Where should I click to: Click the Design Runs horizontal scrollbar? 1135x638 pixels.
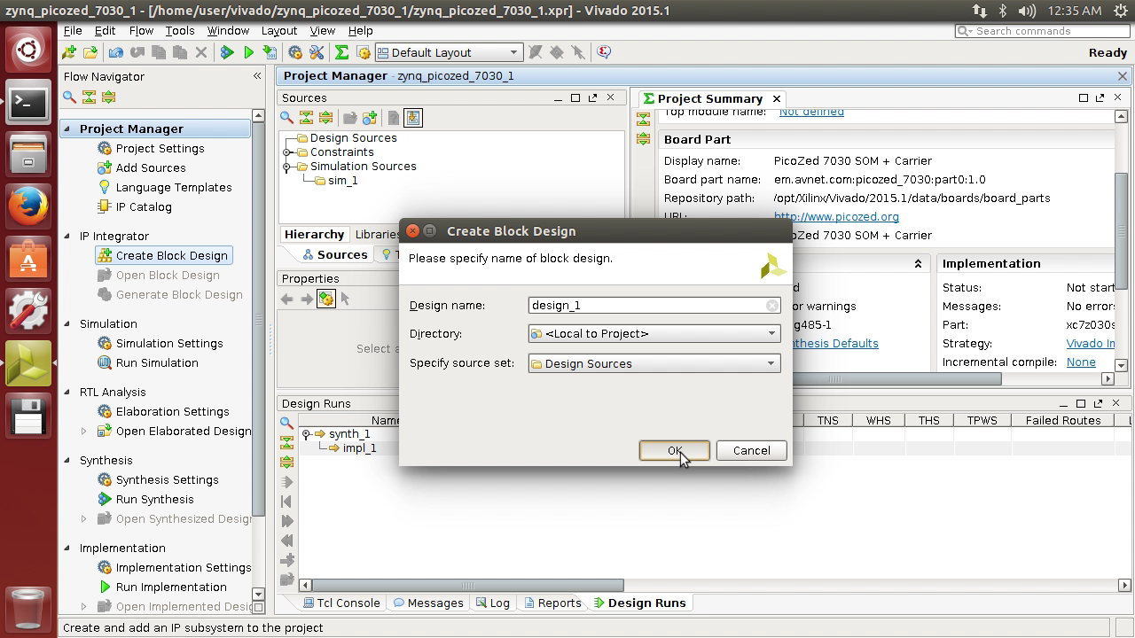(x=467, y=585)
